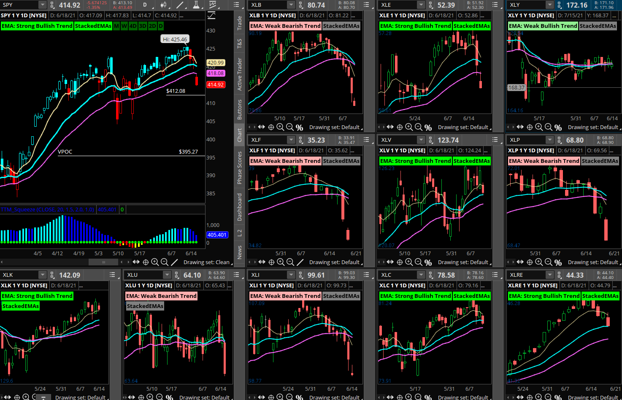Switch to the Dashboard side tab
This screenshot has height=400, width=622.
[x=239, y=207]
